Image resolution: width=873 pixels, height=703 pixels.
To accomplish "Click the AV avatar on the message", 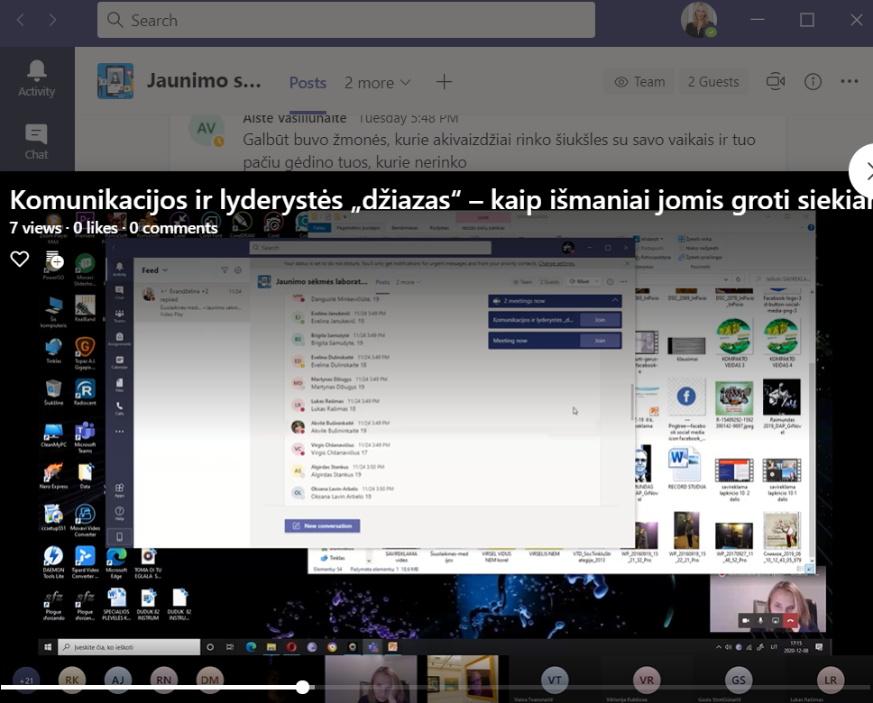I will point(206,129).
